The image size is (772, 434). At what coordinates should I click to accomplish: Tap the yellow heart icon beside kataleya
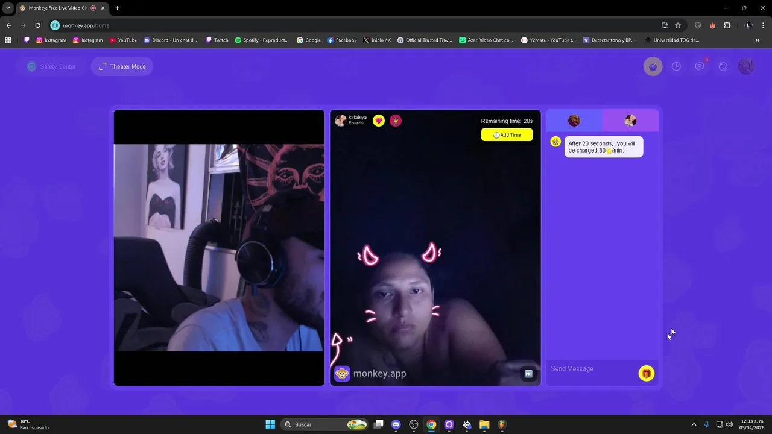click(x=379, y=121)
